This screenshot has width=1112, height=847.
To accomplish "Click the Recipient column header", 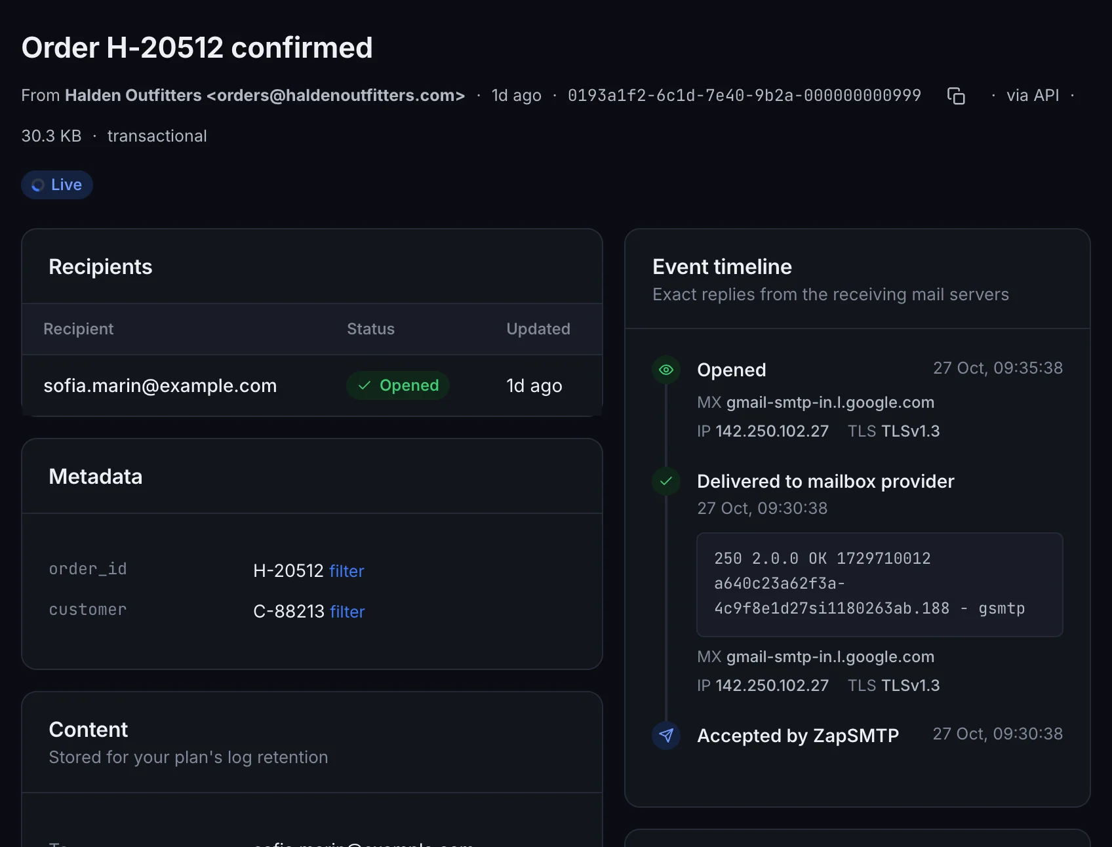I will (x=79, y=329).
